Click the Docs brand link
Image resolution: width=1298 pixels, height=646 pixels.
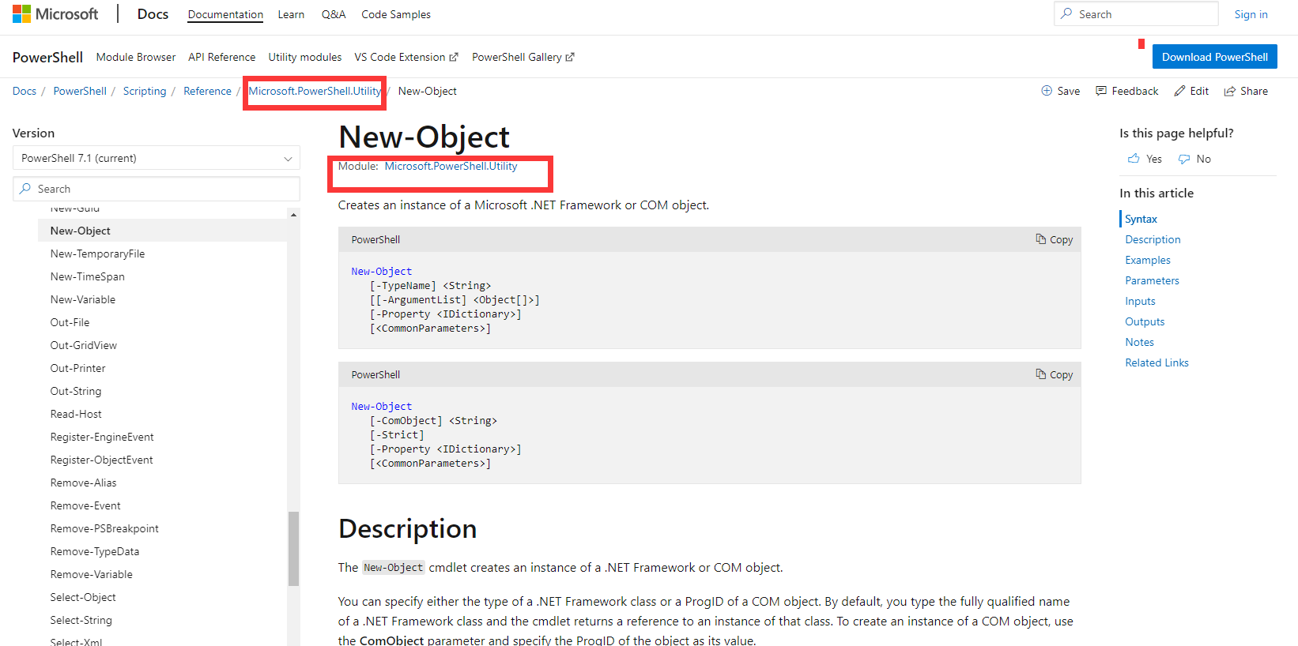point(153,14)
